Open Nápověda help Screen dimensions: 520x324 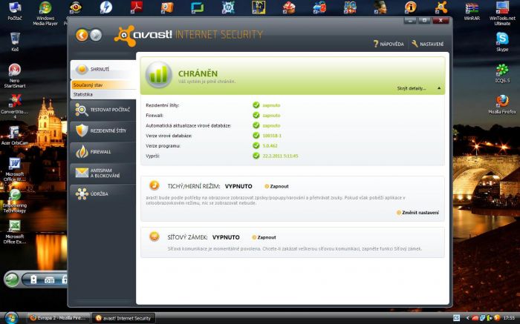click(x=389, y=44)
